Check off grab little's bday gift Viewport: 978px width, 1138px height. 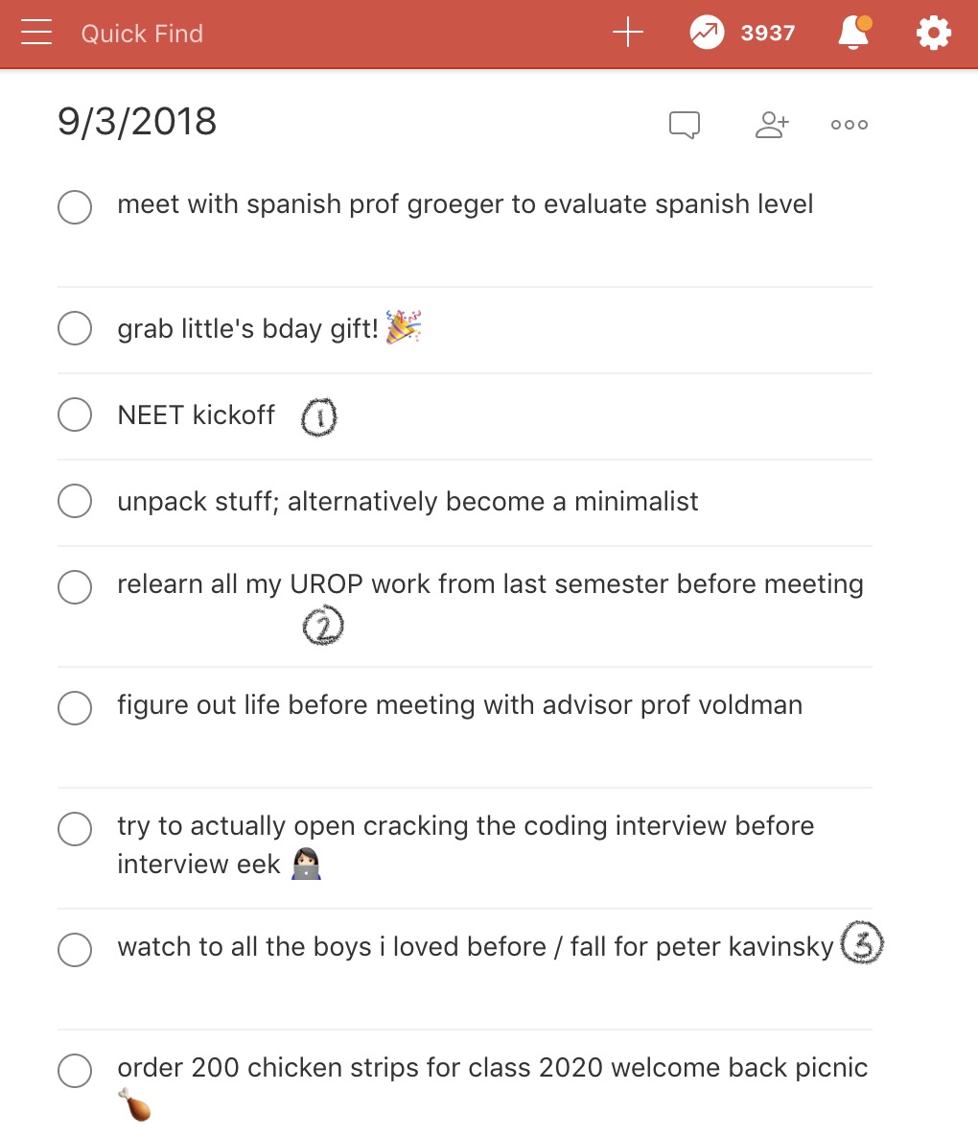tap(75, 328)
